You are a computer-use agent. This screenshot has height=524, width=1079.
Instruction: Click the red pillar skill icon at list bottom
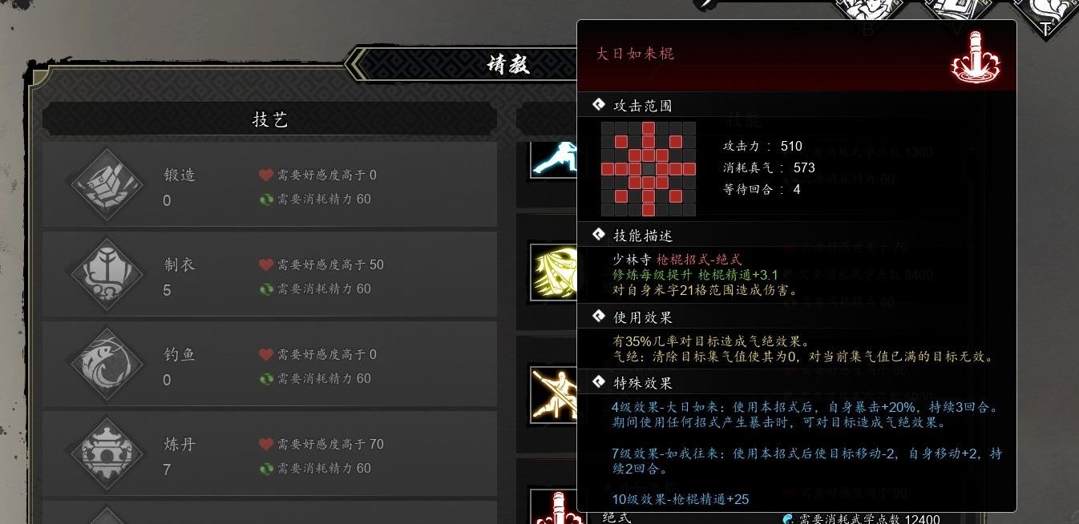point(554,507)
